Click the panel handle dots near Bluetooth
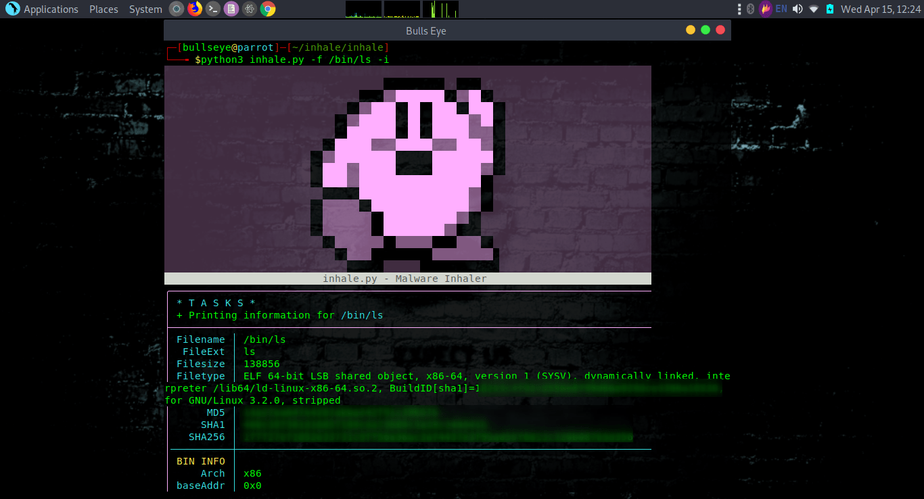This screenshot has width=924, height=499. pyautogui.click(x=740, y=9)
